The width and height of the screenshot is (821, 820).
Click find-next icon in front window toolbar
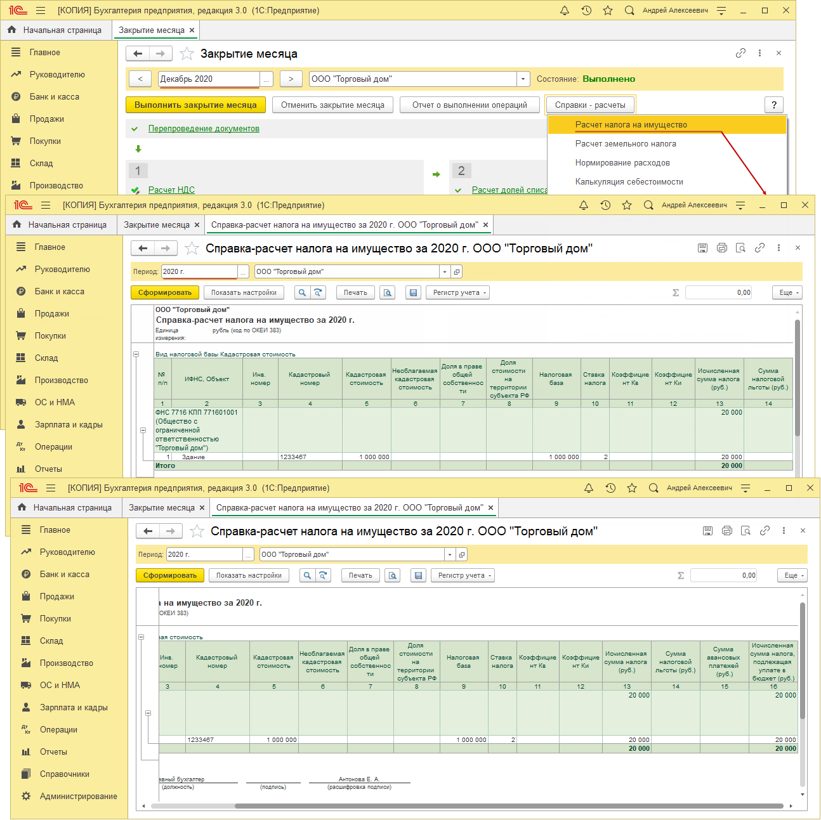323,576
